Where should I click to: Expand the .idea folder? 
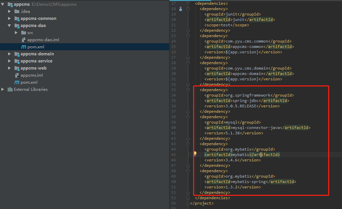pyautogui.click(x=9, y=11)
